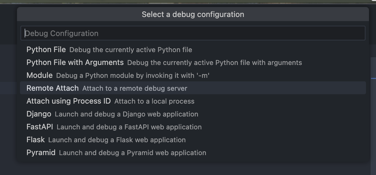Select the Python File debug configuration
This screenshot has width=376, height=175.
coord(46,50)
